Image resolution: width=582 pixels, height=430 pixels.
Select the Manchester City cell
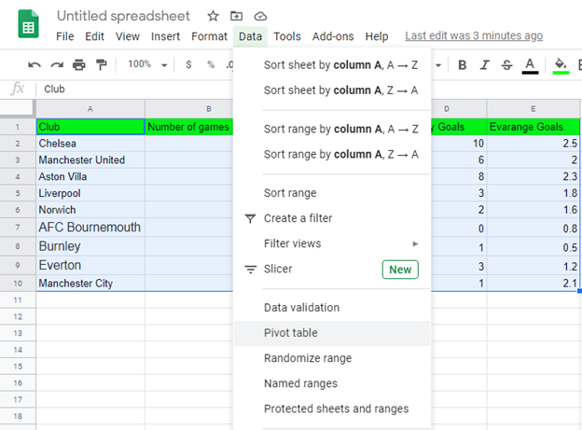pyautogui.click(x=90, y=284)
